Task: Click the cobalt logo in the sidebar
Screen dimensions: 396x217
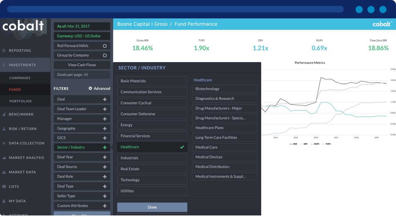Action: pos(23,26)
